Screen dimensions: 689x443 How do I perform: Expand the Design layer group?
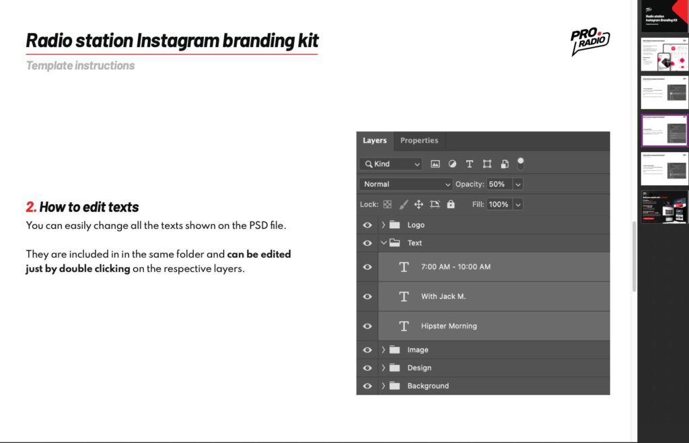coord(384,368)
